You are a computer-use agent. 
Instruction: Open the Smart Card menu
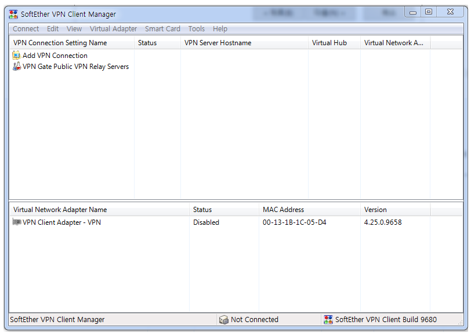162,29
